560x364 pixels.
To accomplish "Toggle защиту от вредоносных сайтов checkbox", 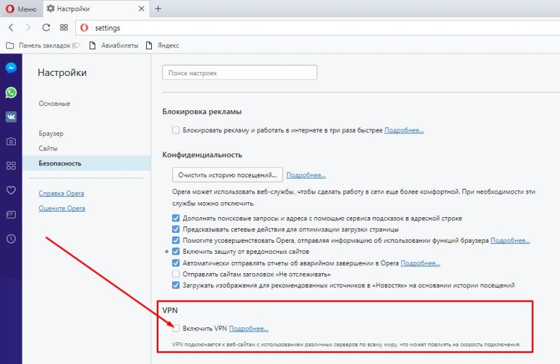I will [175, 251].
